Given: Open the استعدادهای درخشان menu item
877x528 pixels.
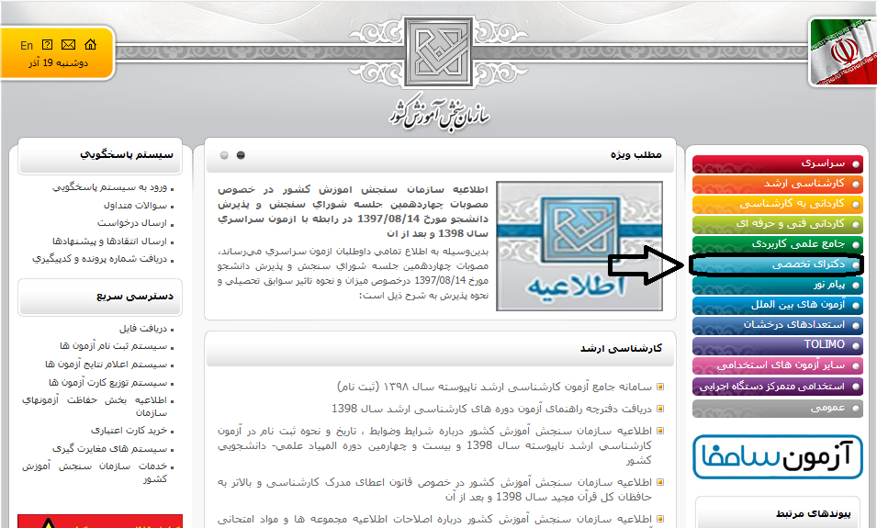Looking at the screenshot, I should tap(778, 326).
